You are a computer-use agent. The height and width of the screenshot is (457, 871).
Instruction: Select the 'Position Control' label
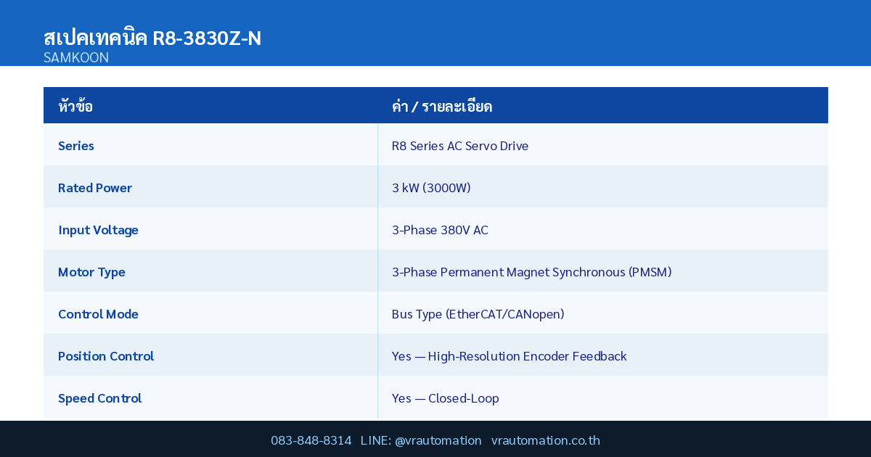(x=106, y=356)
